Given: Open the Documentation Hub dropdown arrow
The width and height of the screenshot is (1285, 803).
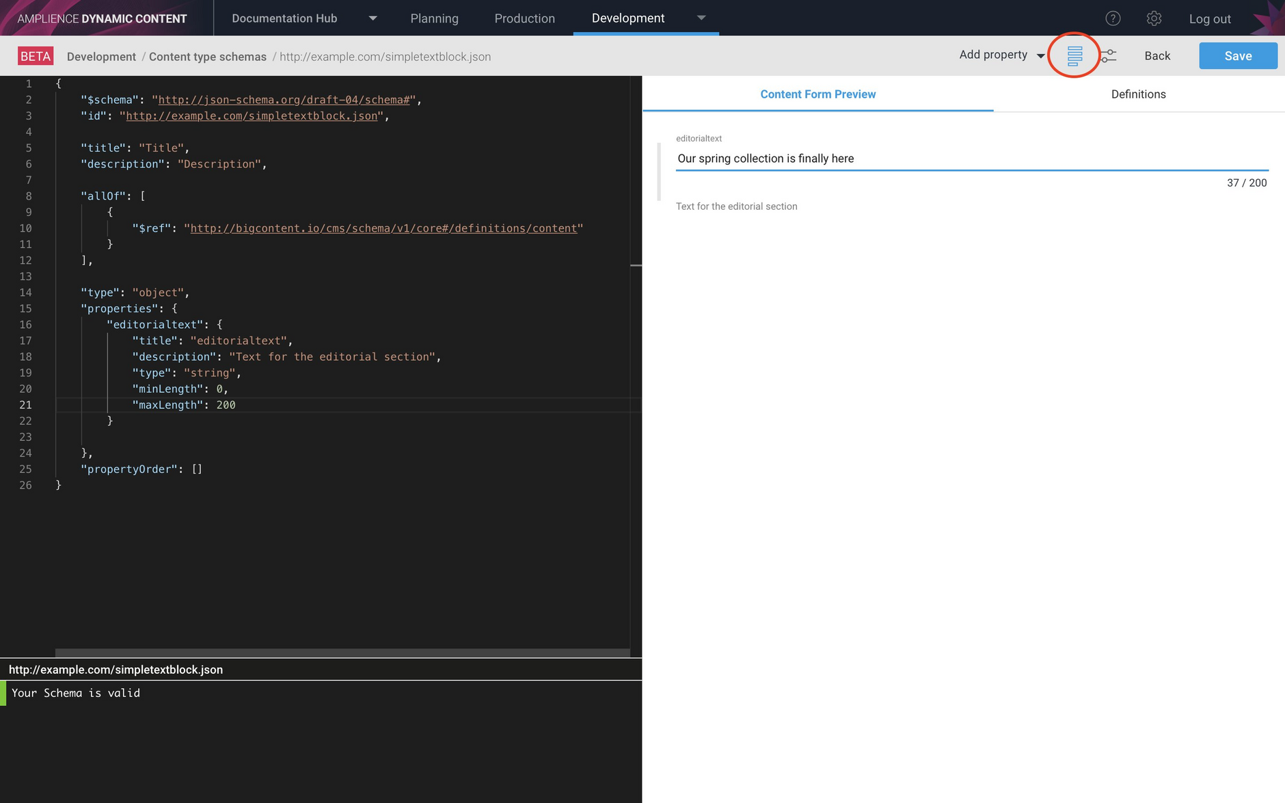Looking at the screenshot, I should click(373, 18).
